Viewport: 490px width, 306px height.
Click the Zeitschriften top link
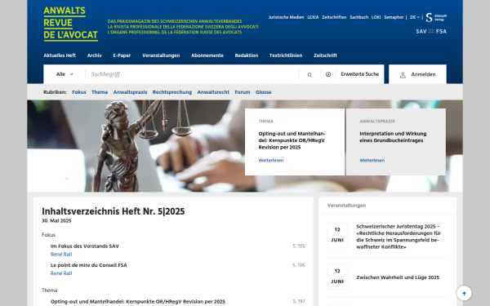pyautogui.click(x=334, y=17)
